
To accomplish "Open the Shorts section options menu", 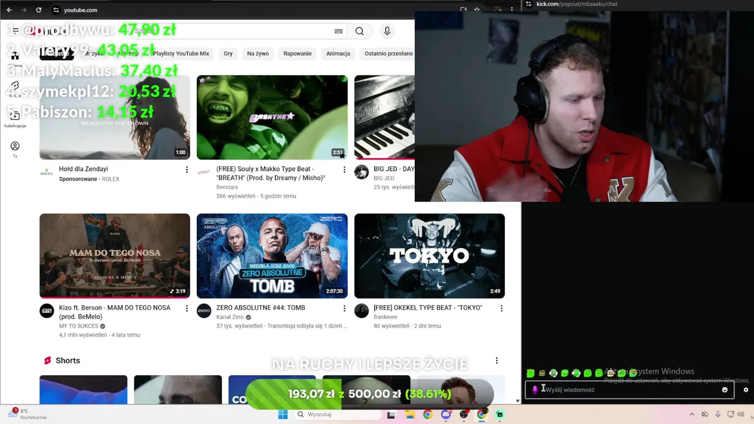I will (497, 360).
